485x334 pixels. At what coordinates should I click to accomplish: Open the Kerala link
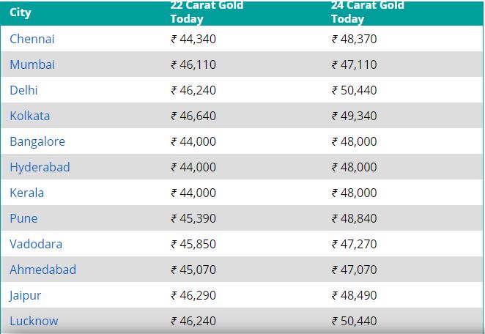click(x=26, y=193)
